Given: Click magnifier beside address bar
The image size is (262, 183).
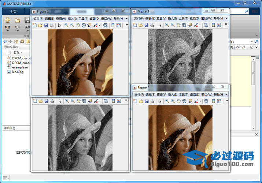Looking at the screenshot, I should click(x=257, y=41).
